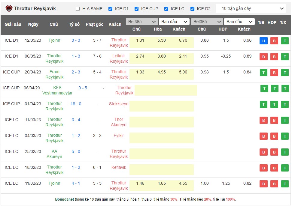The height and width of the screenshot is (206, 292).
Task: Open the Fjolnir team page link
Action: point(54,40)
